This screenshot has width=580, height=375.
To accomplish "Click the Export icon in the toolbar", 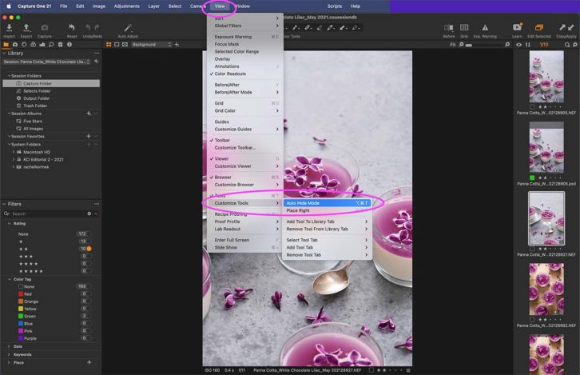I will (26, 28).
